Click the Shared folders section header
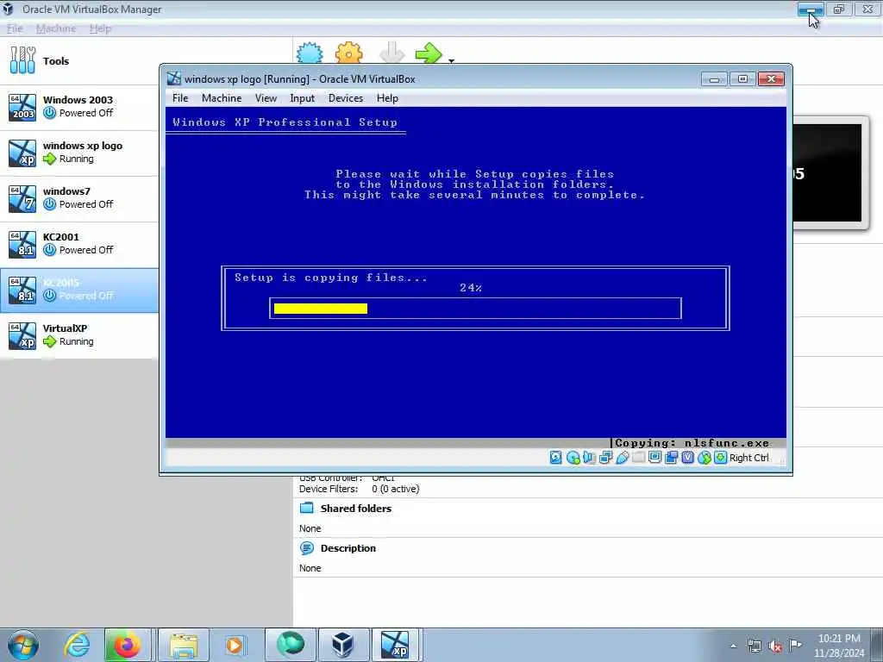883x662 pixels. [x=356, y=509]
